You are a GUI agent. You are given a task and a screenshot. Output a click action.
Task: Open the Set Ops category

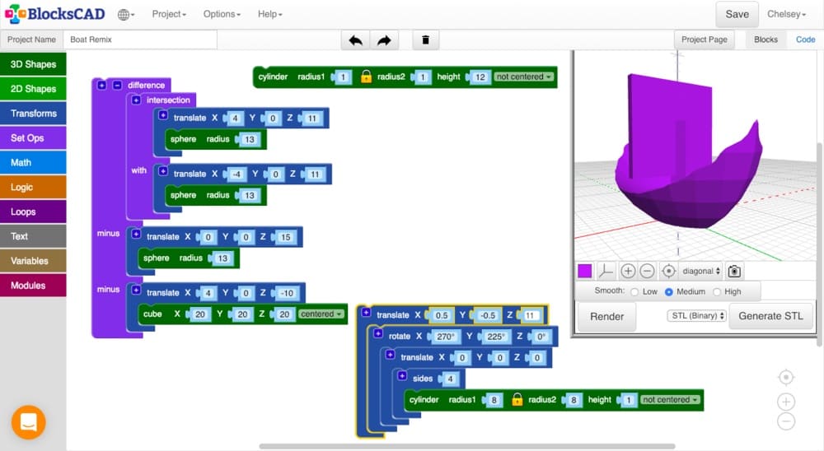pyautogui.click(x=33, y=138)
